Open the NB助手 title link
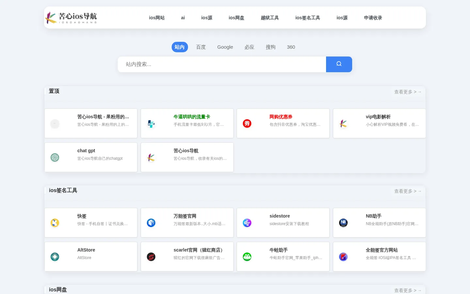The width and height of the screenshot is (470, 294). (x=374, y=216)
